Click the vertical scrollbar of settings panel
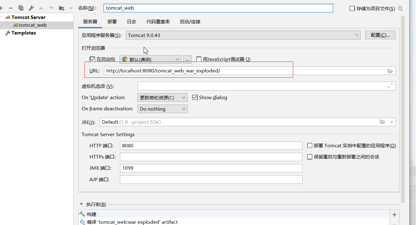 pos(403,109)
